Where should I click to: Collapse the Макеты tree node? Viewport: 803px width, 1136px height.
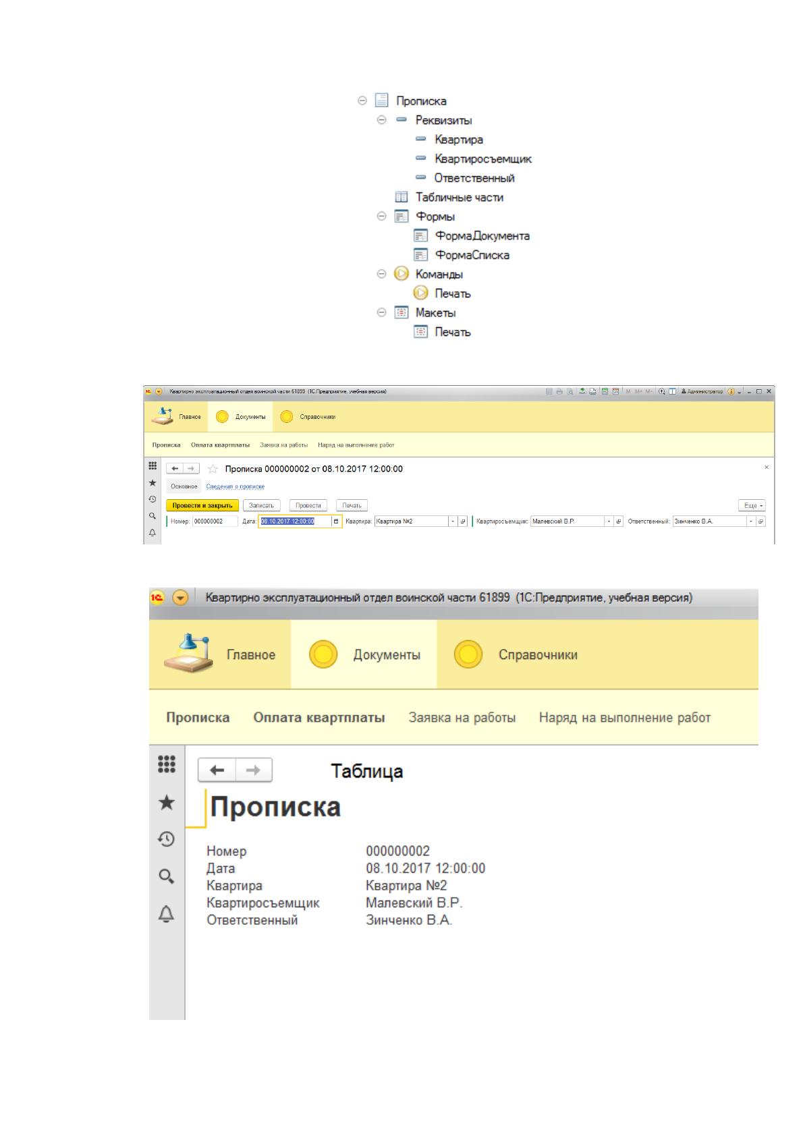coord(381,312)
